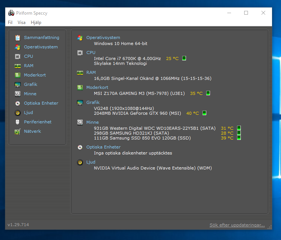Click the green indicator beside Western Digital 31 °C
281x240 pixels.
point(239,128)
